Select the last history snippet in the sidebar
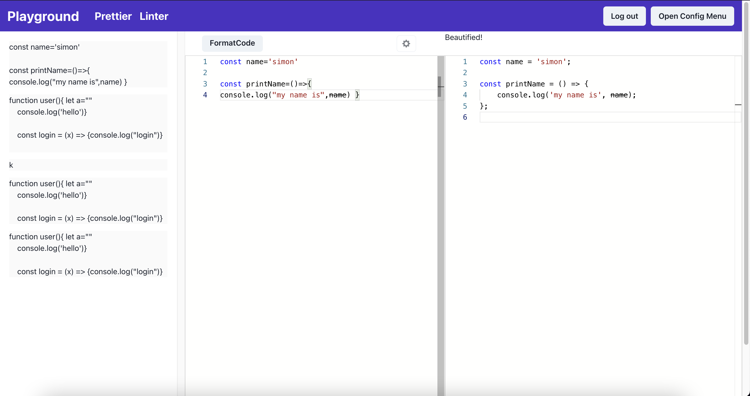Screen dimensions: 750x396 87,254
